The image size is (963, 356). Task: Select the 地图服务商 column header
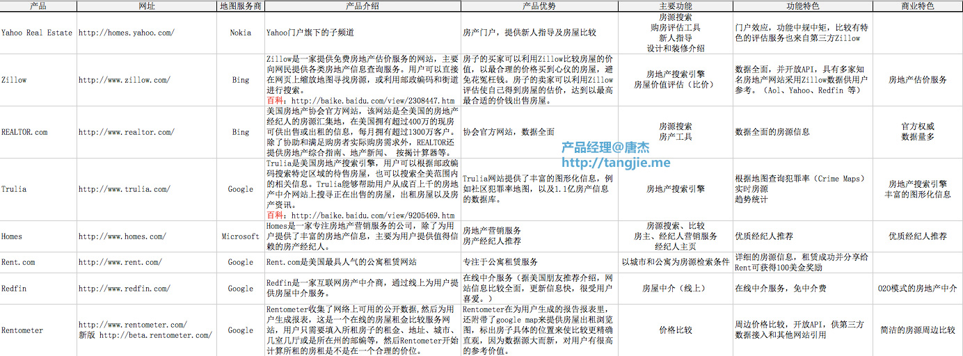tap(241, 6)
